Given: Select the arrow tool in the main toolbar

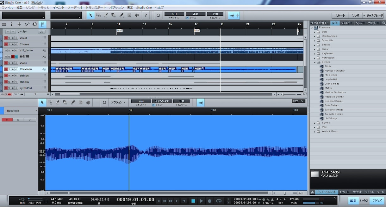Looking at the screenshot, I should click(91, 15).
